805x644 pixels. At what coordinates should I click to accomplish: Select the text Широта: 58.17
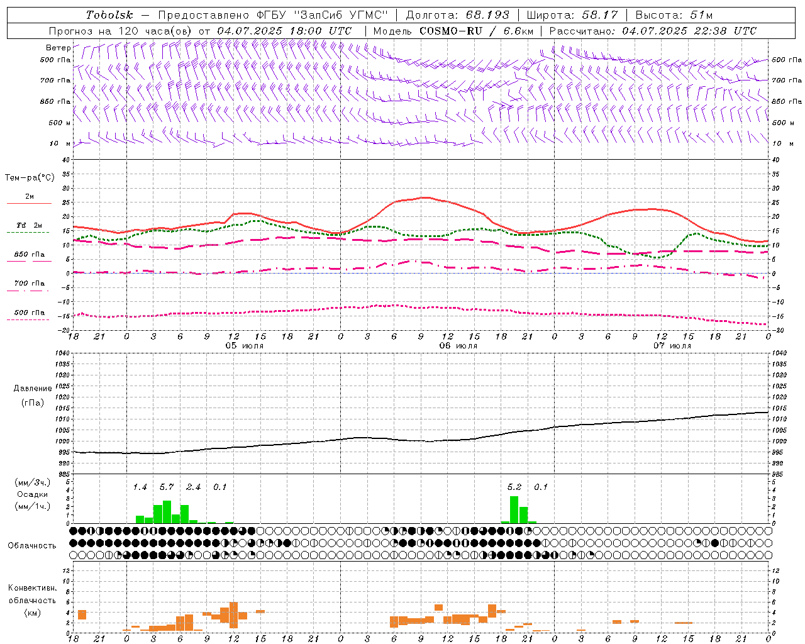(572, 15)
